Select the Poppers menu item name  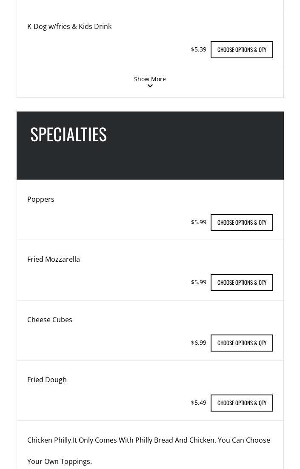pyautogui.click(x=41, y=199)
